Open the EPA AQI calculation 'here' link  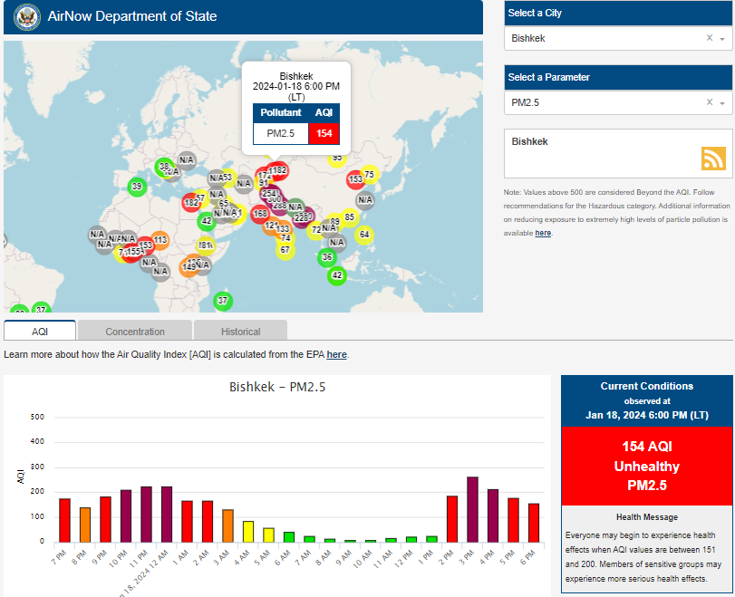[x=336, y=354]
